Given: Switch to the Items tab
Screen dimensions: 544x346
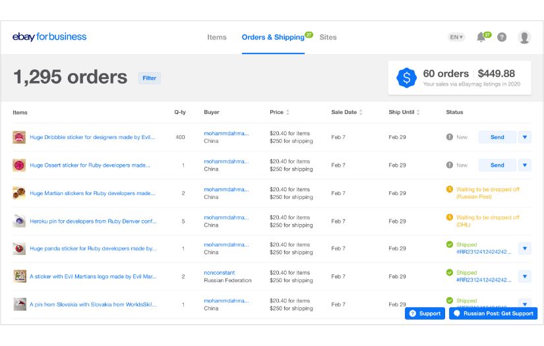Looking at the screenshot, I should [217, 37].
